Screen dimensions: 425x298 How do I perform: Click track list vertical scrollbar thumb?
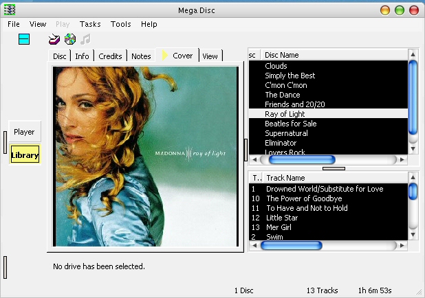(x=413, y=192)
